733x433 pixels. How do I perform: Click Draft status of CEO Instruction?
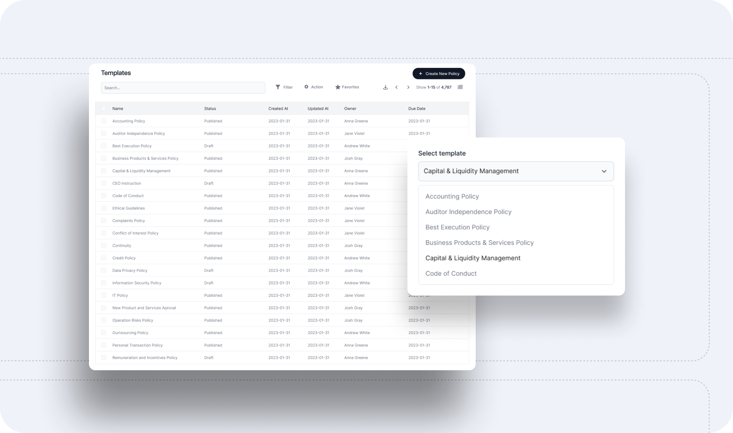[x=209, y=183]
